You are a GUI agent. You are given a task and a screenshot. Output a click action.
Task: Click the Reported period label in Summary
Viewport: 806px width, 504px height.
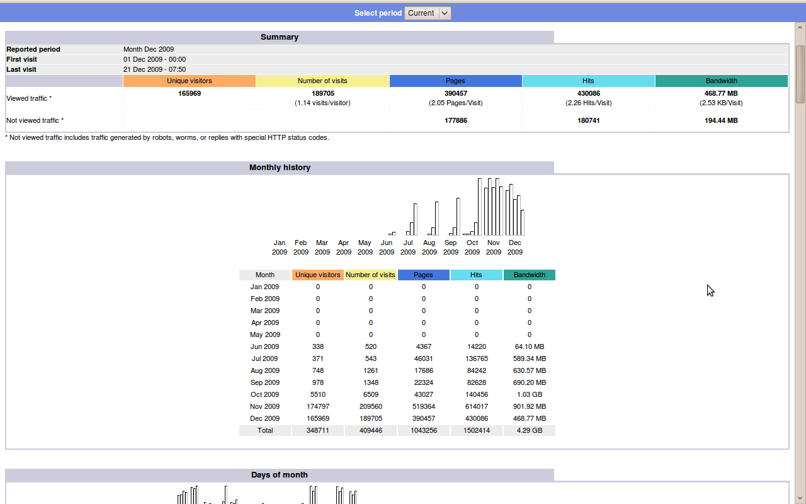[33, 49]
